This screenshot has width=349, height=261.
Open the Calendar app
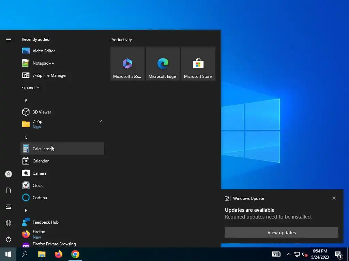(62, 161)
